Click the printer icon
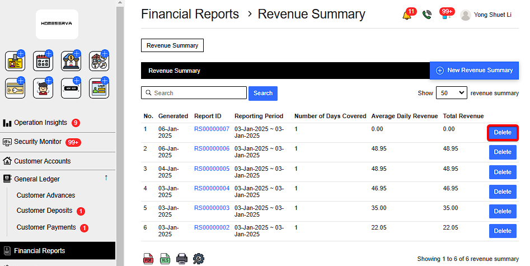530x266 pixels. tap(182, 259)
